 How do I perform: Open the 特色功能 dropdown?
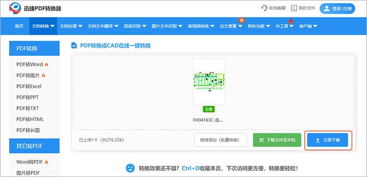click(x=259, y=26)
